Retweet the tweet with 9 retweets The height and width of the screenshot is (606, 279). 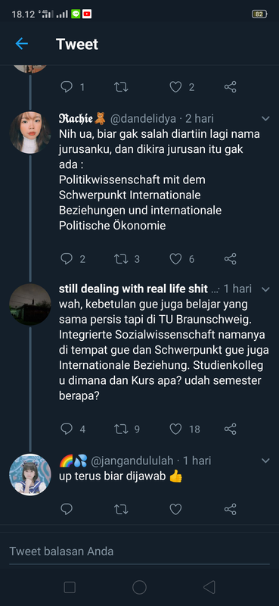[x=121, y=429]
